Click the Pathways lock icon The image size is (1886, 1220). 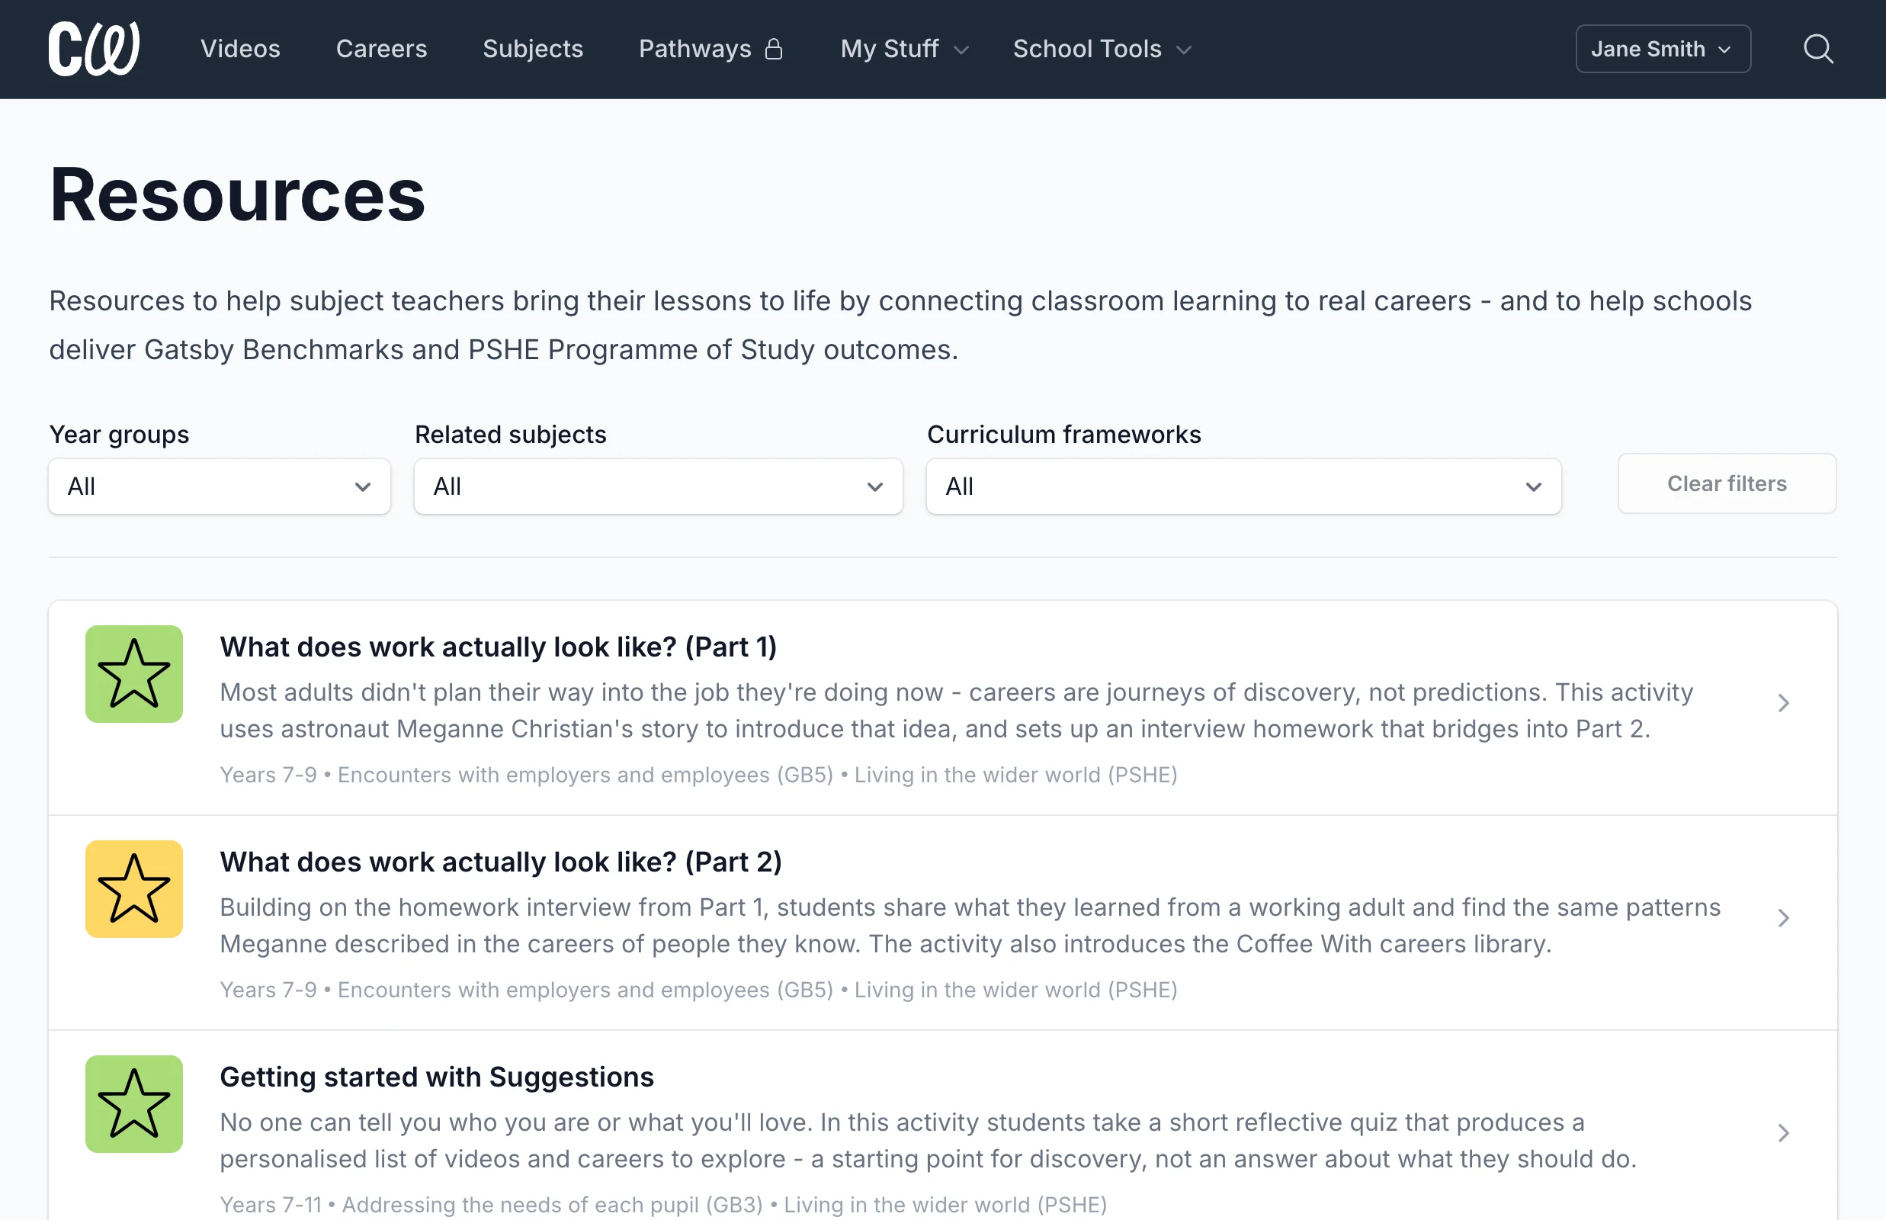[774, 49]
